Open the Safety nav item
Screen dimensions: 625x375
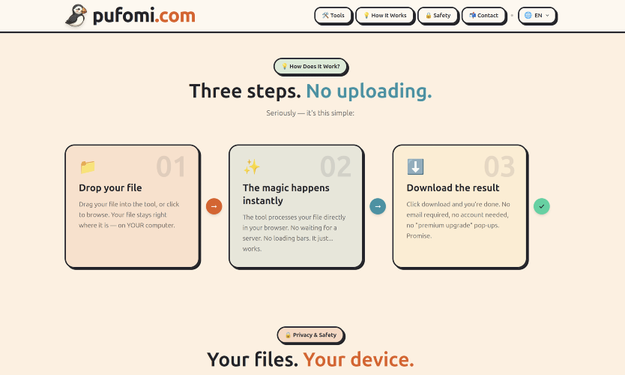click(x=438, y=16)
